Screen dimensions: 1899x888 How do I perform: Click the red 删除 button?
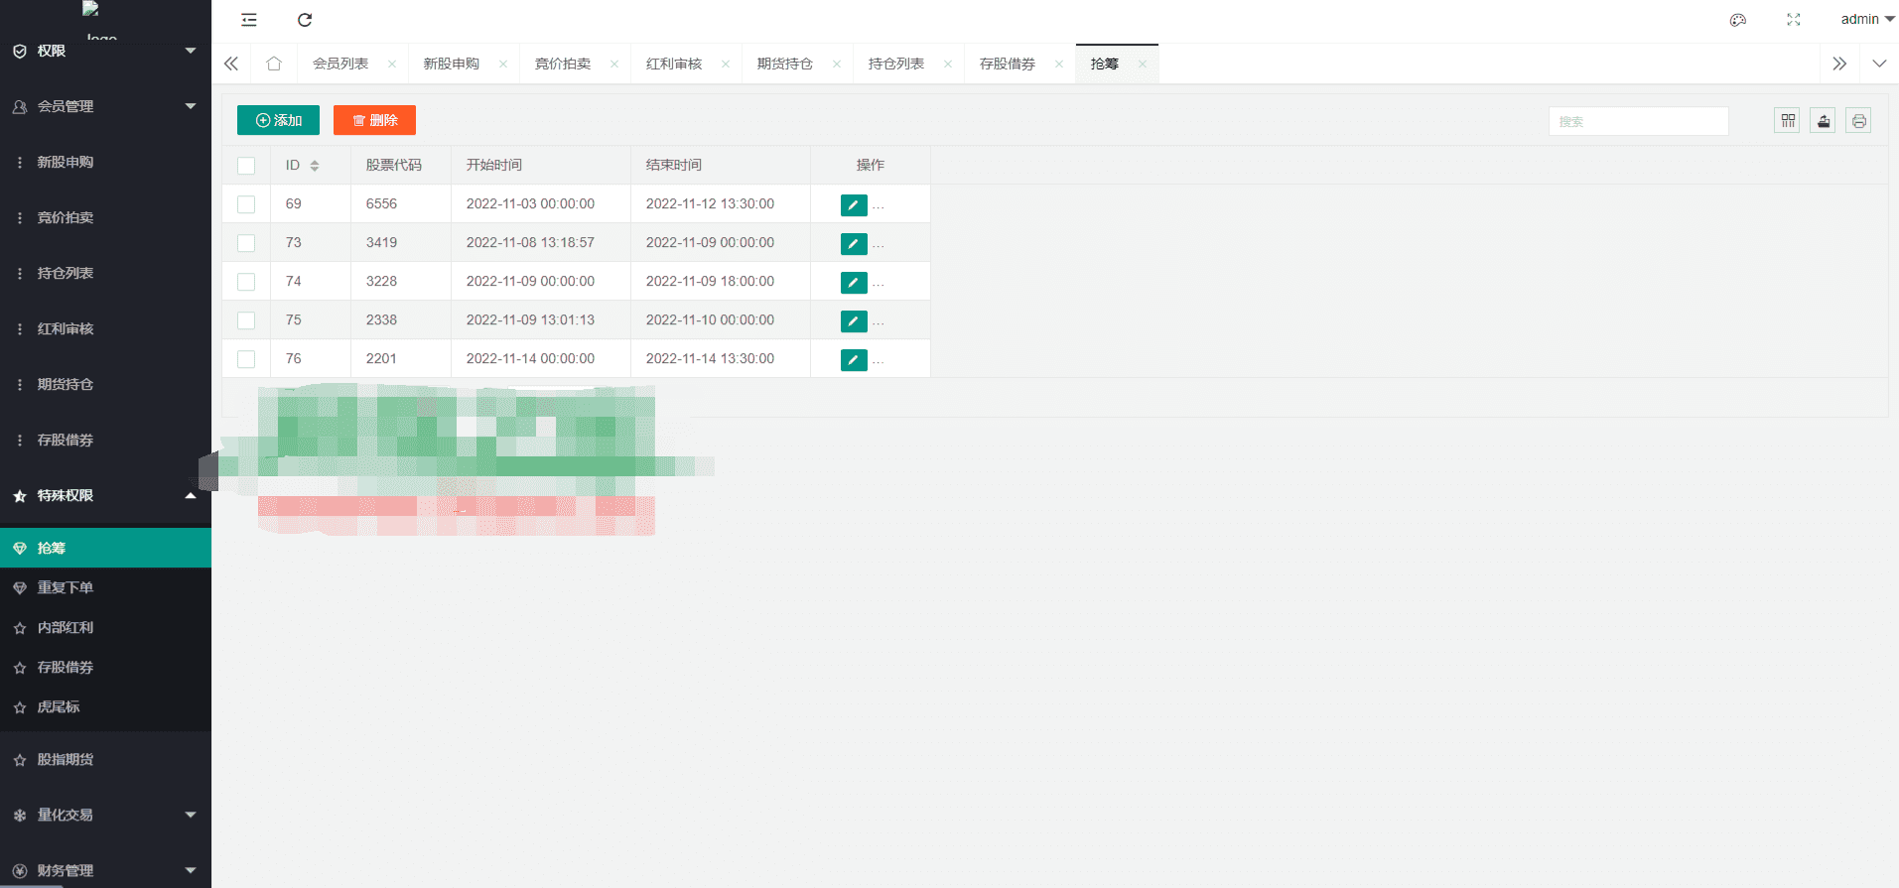pyautogui.click(x=374, y=120)
